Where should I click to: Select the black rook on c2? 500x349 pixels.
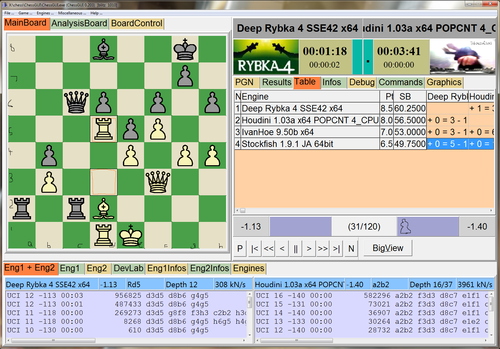[x=76, y=208]
